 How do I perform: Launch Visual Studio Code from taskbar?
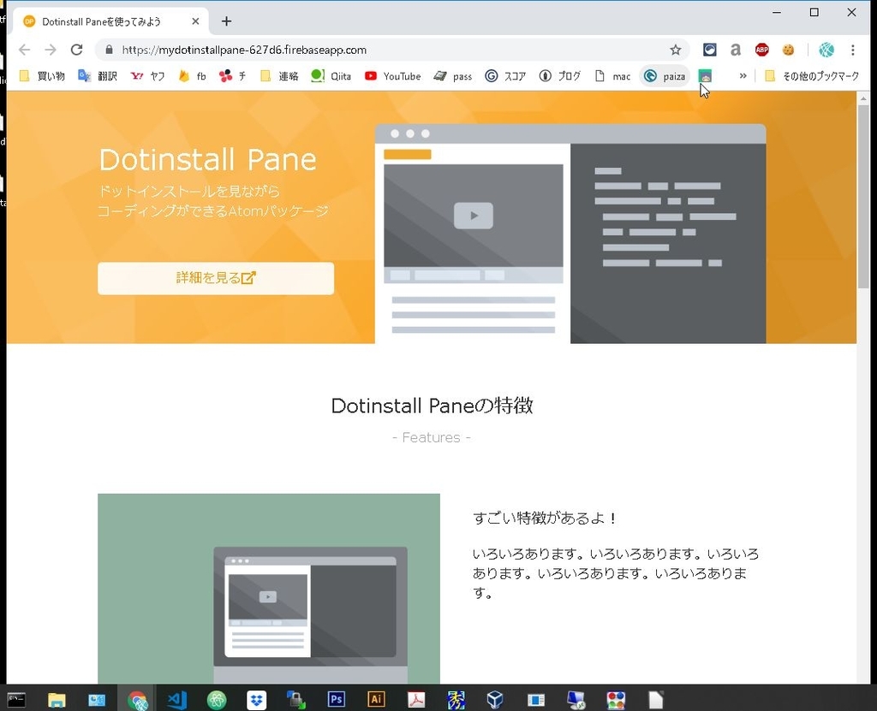tap(176, 699)
